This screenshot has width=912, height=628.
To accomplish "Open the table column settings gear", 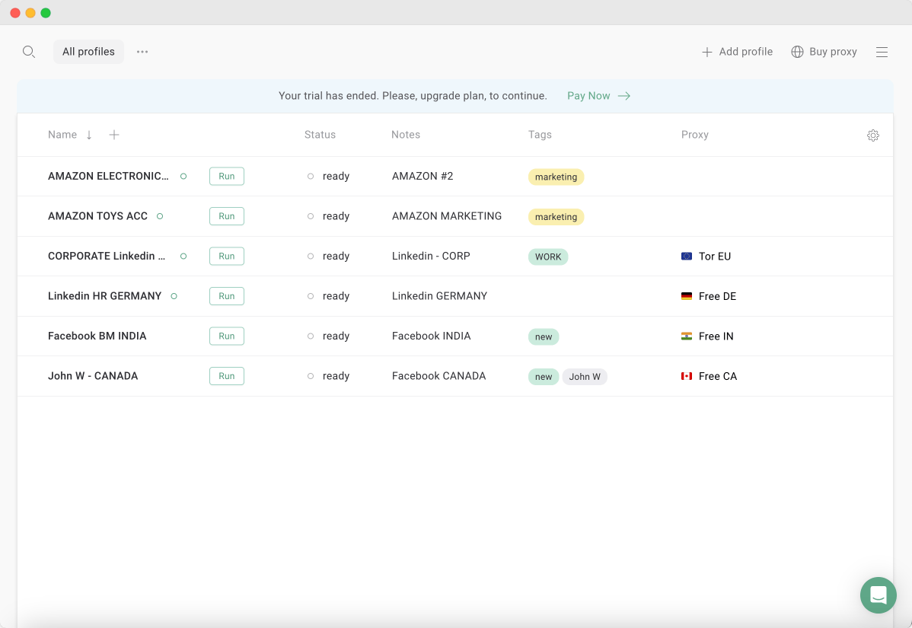I will [872, 135].
